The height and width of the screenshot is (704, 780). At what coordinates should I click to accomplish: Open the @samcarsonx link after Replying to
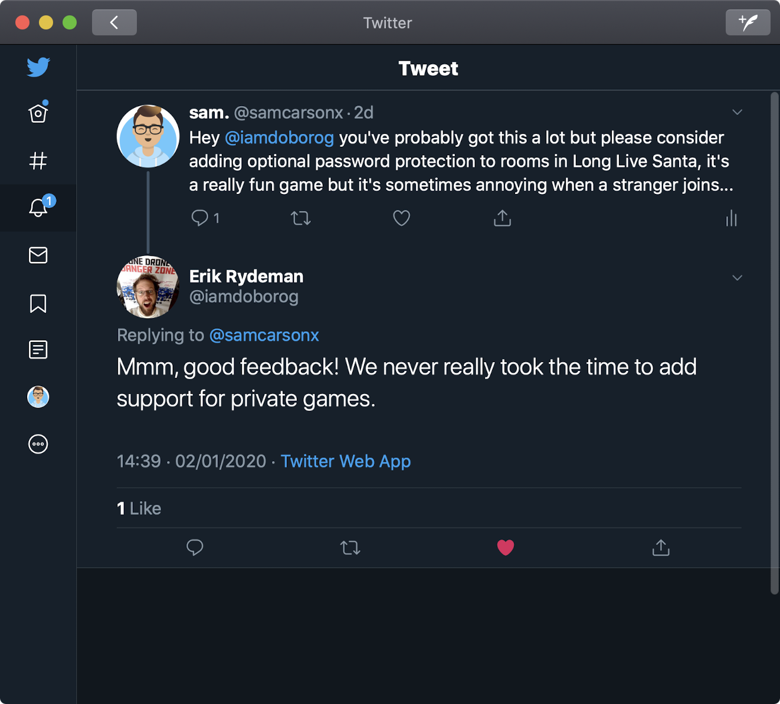click(x=264, y=335)
